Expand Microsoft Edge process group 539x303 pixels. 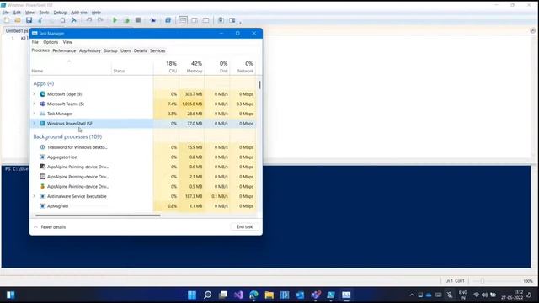pyautogui.click(x=34, y=93)
